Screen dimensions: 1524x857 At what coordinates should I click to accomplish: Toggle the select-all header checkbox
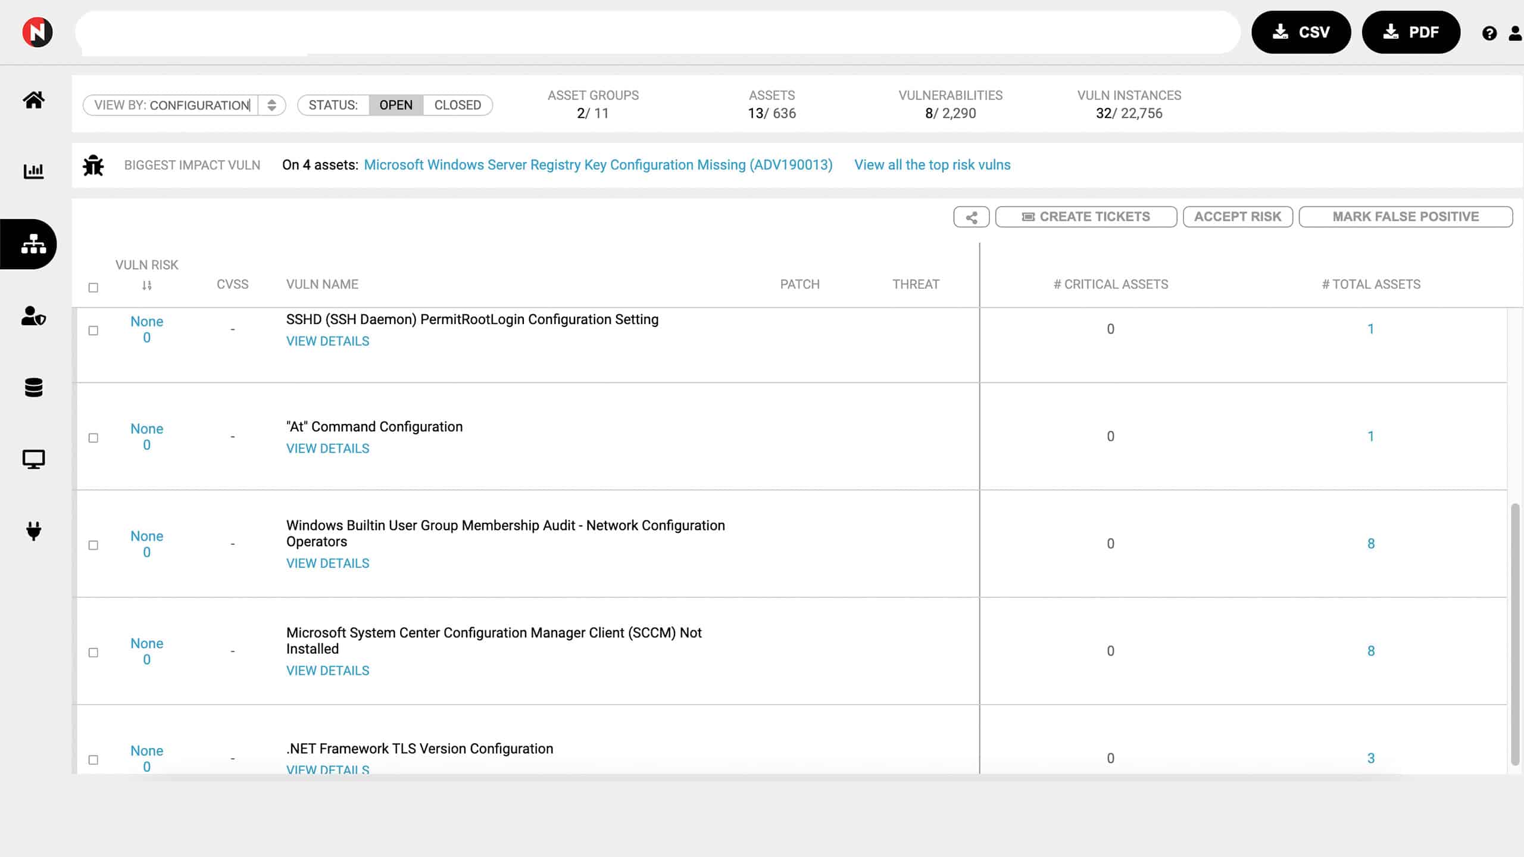click(x=93, y=288)
